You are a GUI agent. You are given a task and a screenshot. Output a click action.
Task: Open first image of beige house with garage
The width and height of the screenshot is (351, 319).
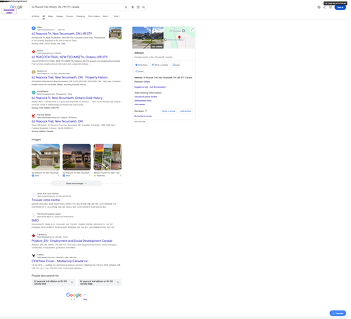46,157
